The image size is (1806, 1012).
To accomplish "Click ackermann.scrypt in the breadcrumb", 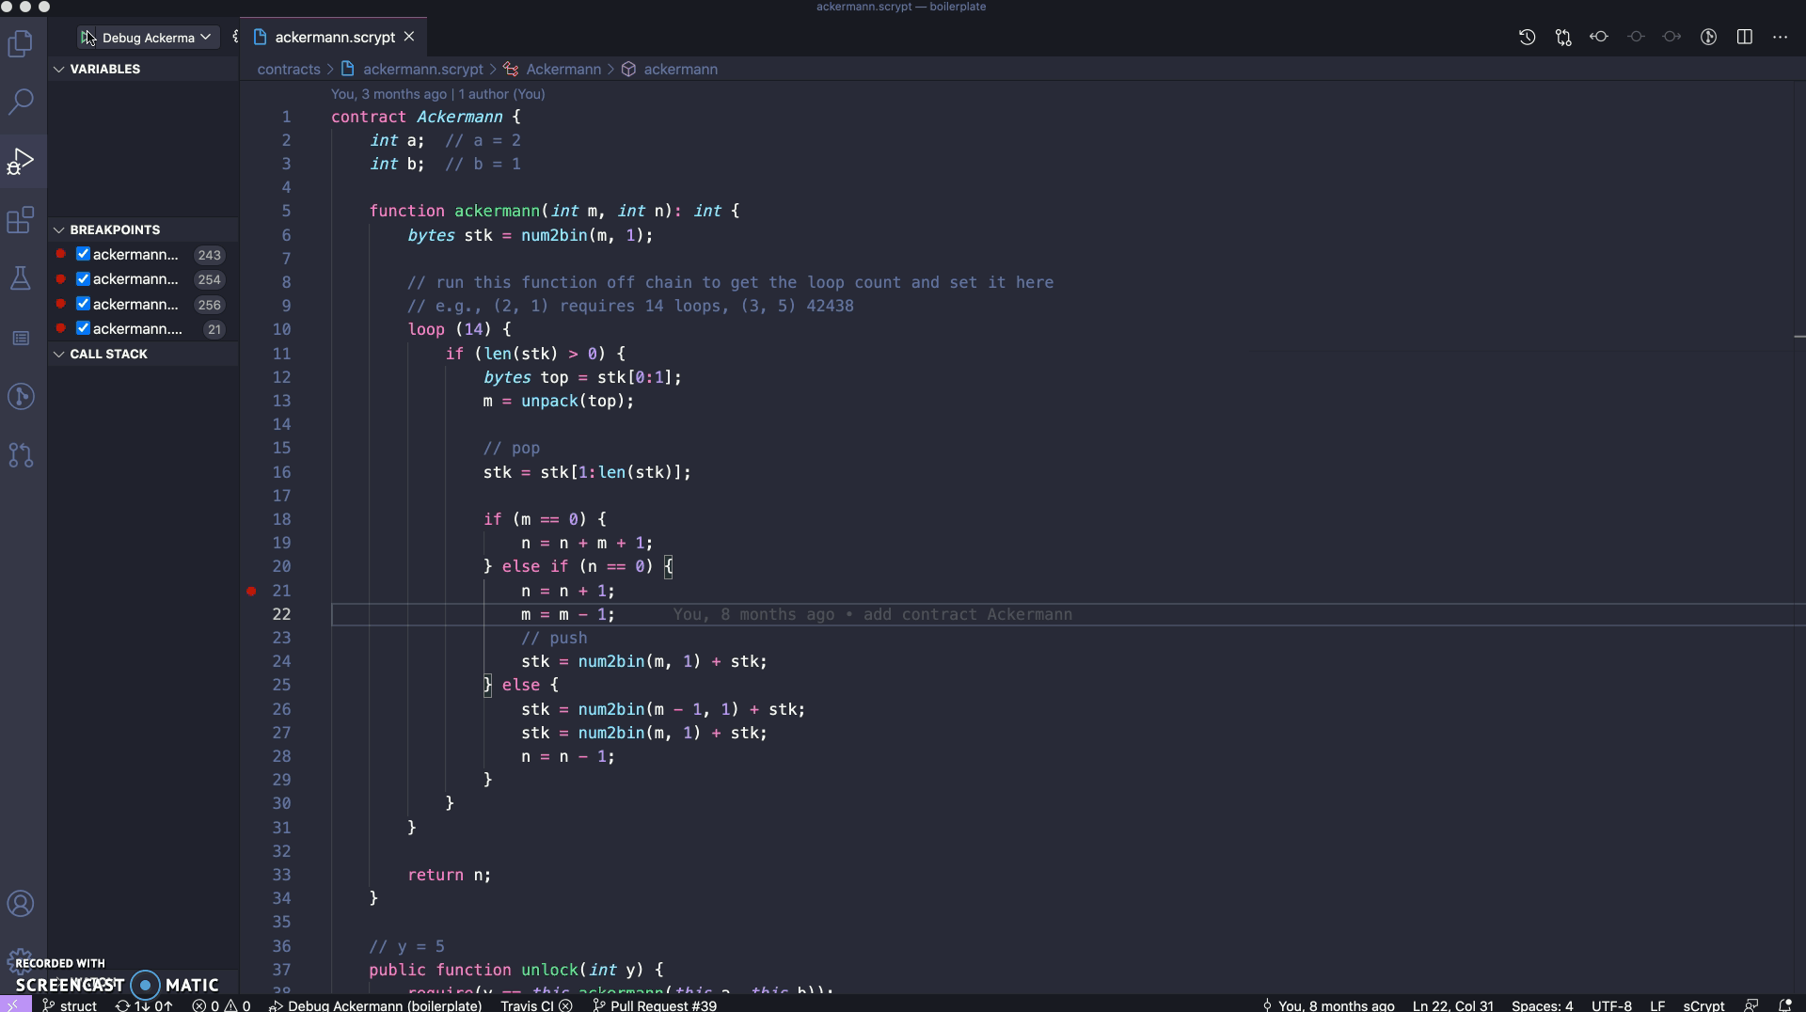I will 422,70.
